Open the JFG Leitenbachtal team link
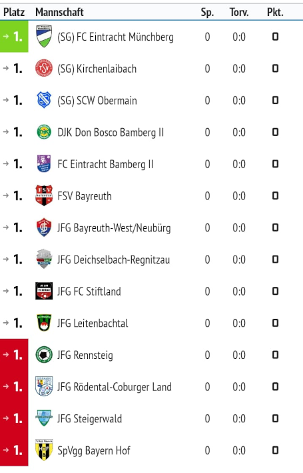 pyautogui.click(x=93, y=323)
